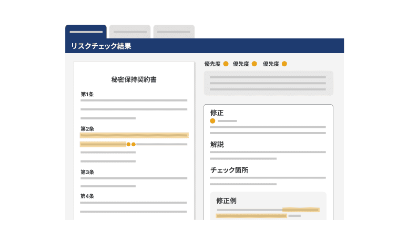Screen dimensions: 407x242
Task: Click the 第3条 heading in the contract
Action: (x=87, y=172)
